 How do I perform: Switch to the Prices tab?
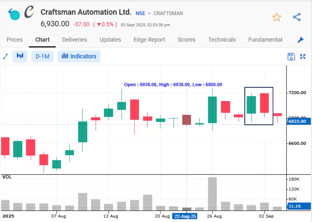coord(15,40)
